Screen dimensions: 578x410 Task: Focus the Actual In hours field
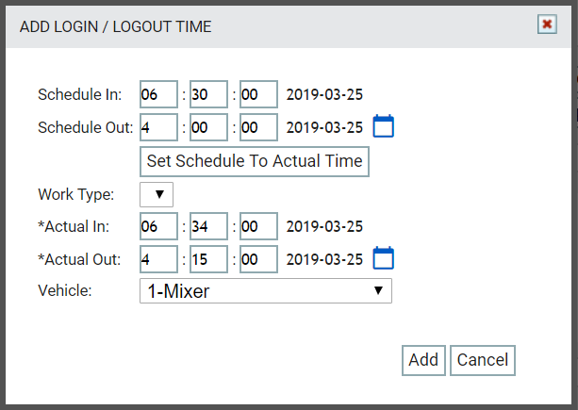158,226
